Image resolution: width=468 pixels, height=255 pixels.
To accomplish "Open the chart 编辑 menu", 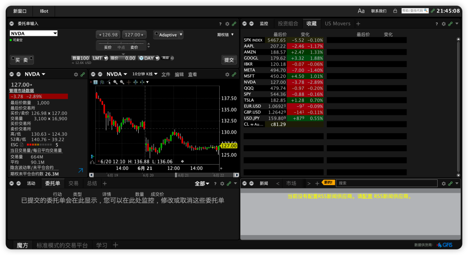I will tap(179, 74).
